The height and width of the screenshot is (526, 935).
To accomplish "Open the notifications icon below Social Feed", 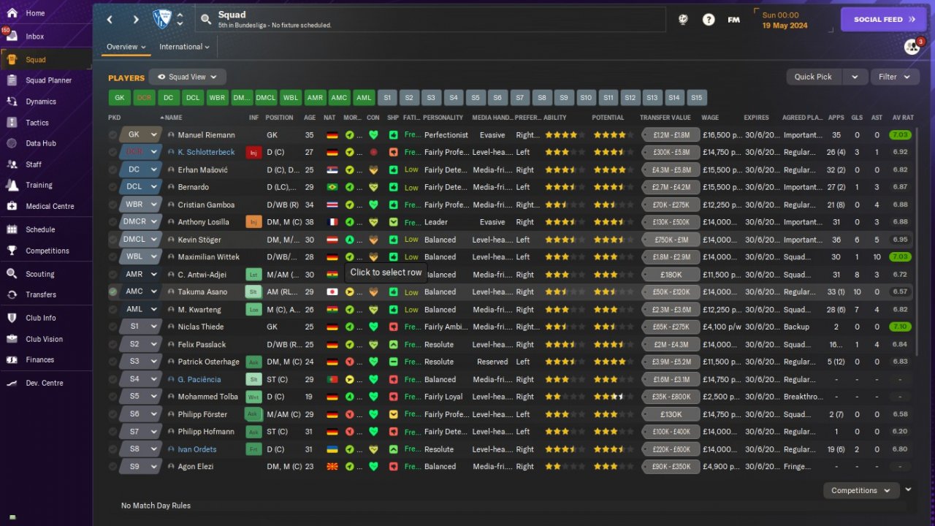I will pyautogui.click(x=912, y=47).
